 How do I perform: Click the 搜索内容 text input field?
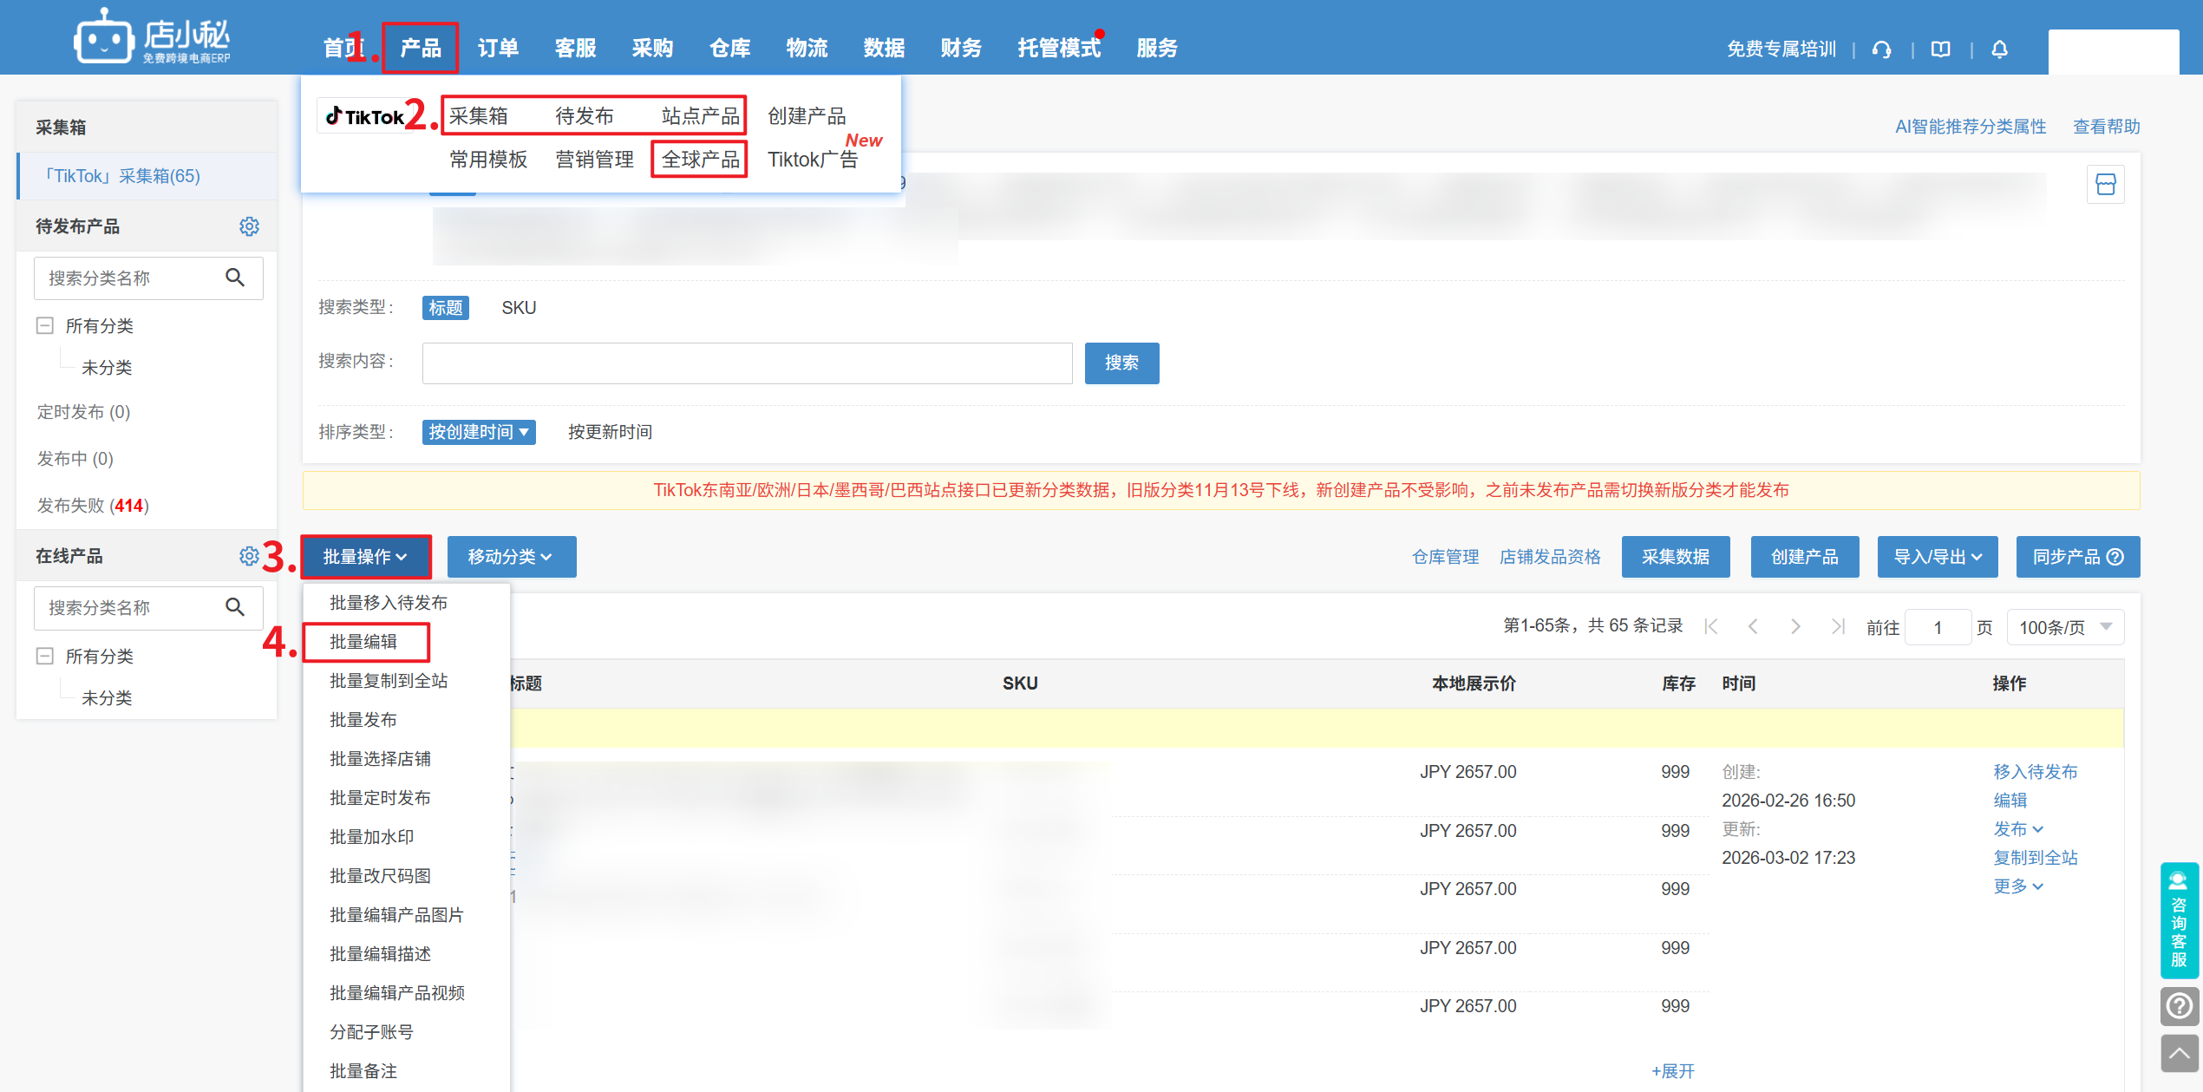pos(747,363)
